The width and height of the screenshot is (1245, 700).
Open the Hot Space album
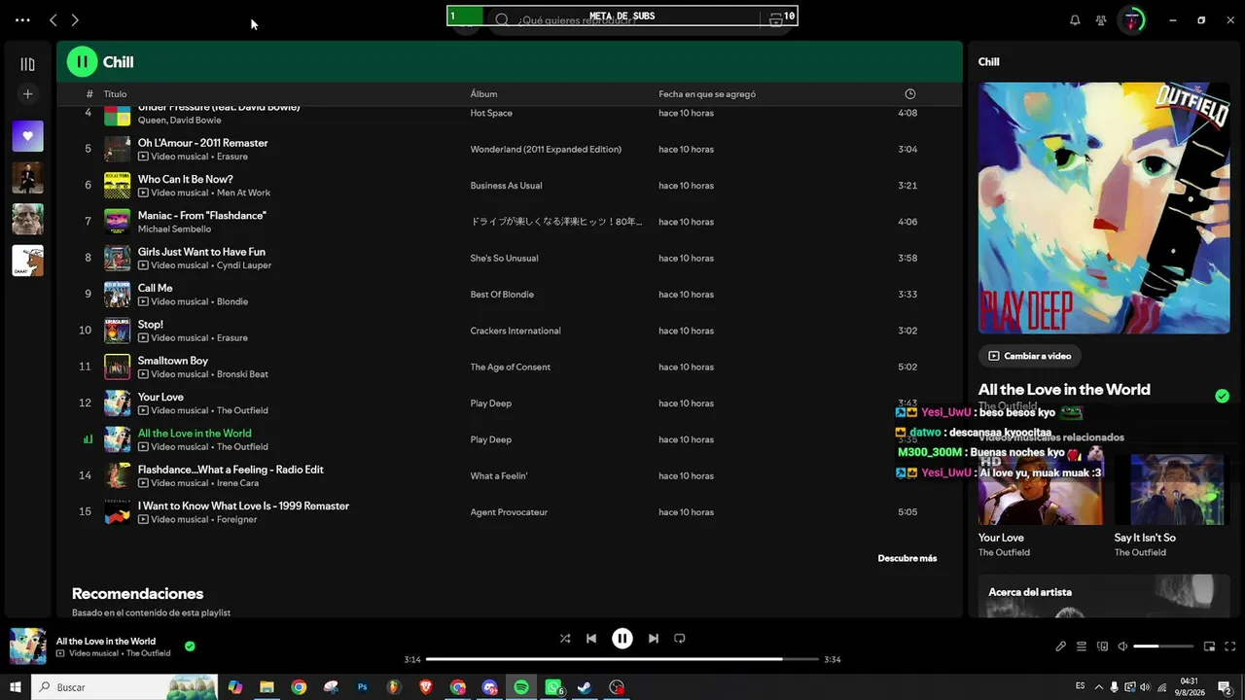click(x=491, y=113)
